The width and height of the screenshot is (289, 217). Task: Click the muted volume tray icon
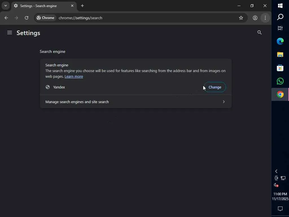pos(276,185)
